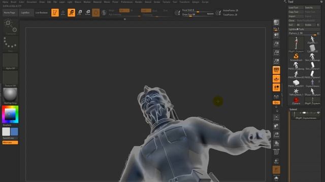The height and width of the screenshot is (182, 325).
Task: Adjust the Draw Size slider
Action: point(197,15)
